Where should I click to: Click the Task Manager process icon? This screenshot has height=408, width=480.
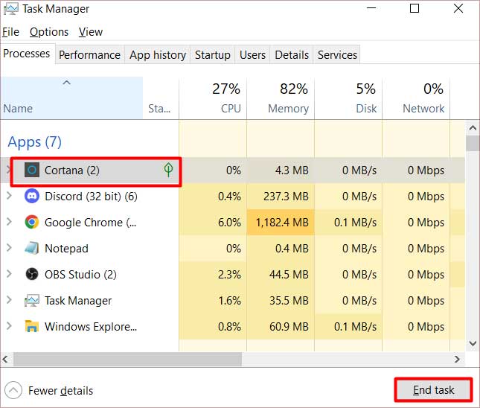32,301
